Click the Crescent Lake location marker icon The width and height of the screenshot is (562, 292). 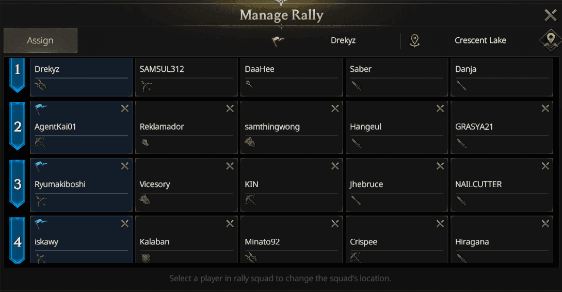point(414,41)
